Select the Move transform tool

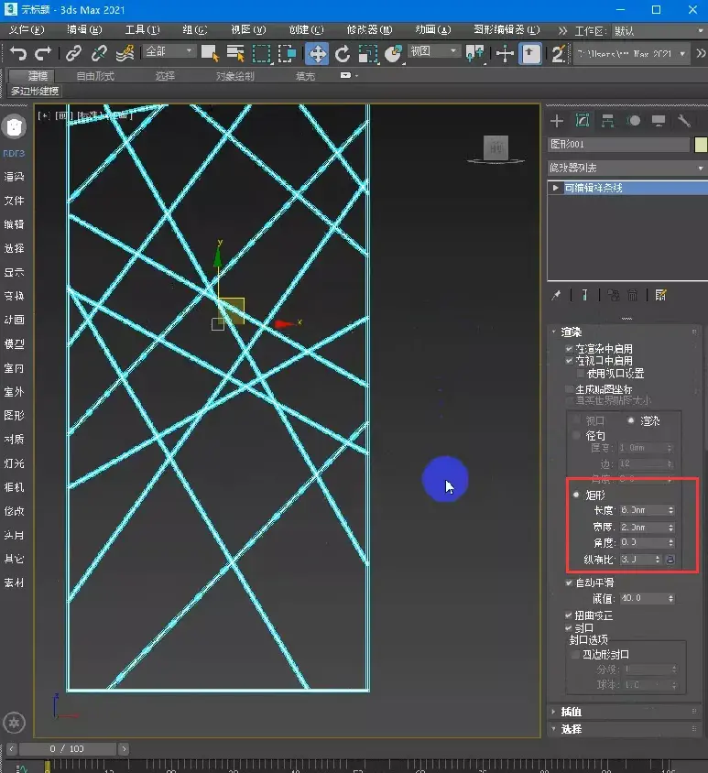click(x=317, y=53)
